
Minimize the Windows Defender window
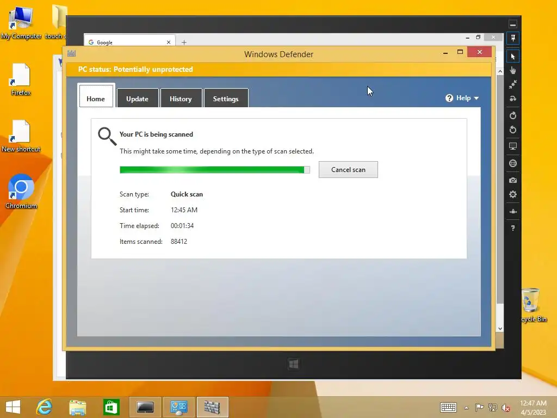pyautogui.click(x=445, y=53)
